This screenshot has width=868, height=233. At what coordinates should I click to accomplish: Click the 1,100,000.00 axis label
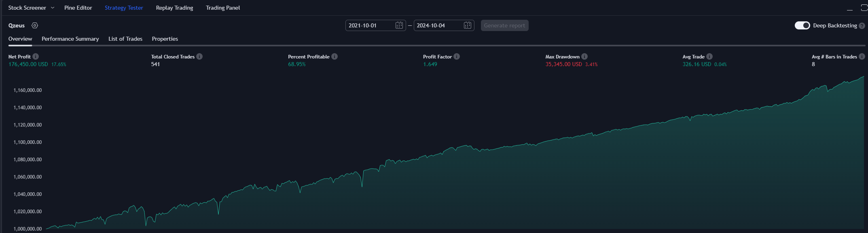click(x=28, y=142)
